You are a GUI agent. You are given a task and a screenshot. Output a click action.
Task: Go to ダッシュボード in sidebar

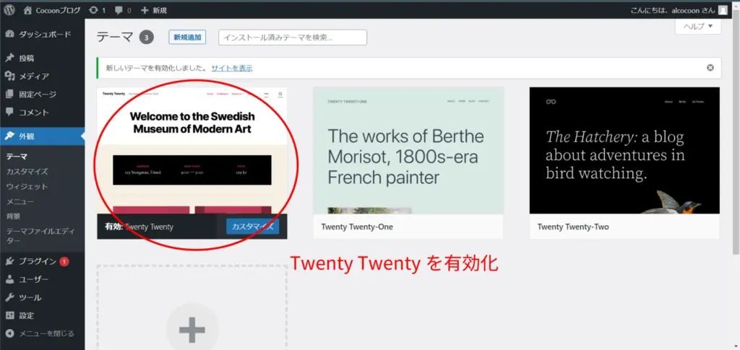click(x=43, y=35)
